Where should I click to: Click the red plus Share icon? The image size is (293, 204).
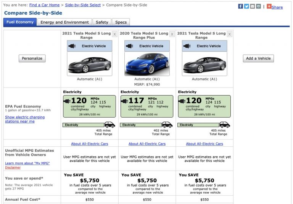click(269, 6)
